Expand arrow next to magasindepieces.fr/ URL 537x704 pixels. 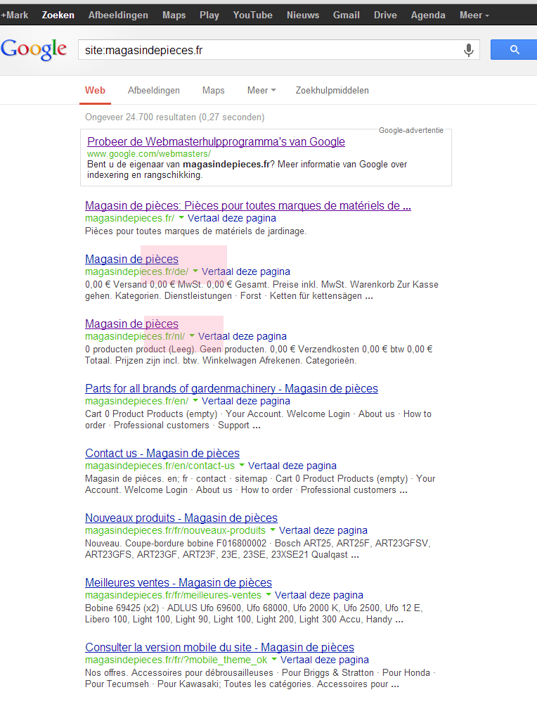click(181, 218)
